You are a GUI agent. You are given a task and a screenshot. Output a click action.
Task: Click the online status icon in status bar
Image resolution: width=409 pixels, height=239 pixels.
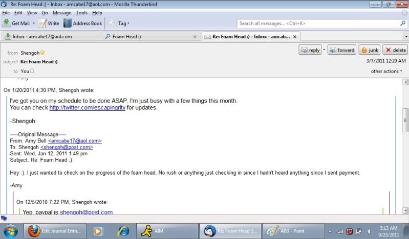(4, 218)
